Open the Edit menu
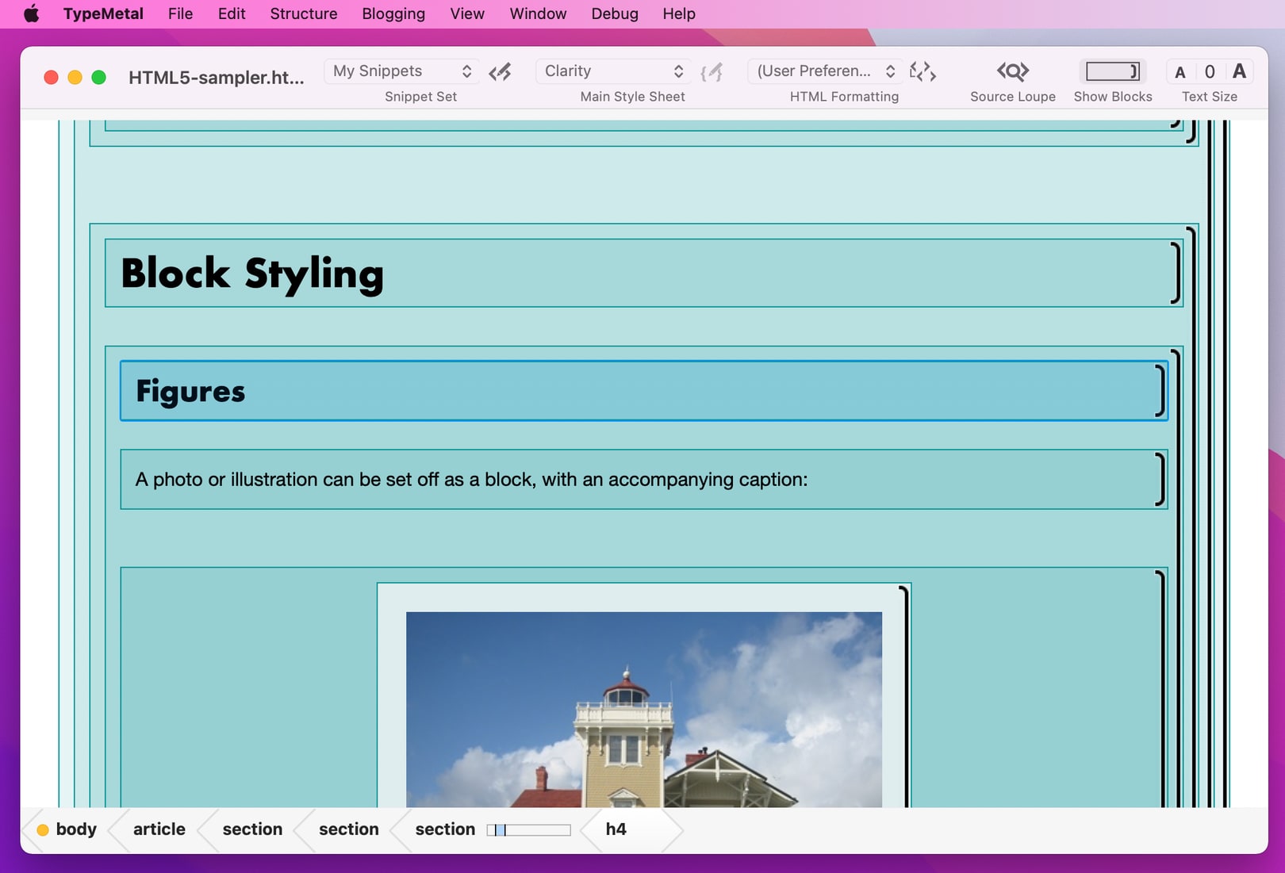This screenshot has width=1285, height=873. (232, 13)
